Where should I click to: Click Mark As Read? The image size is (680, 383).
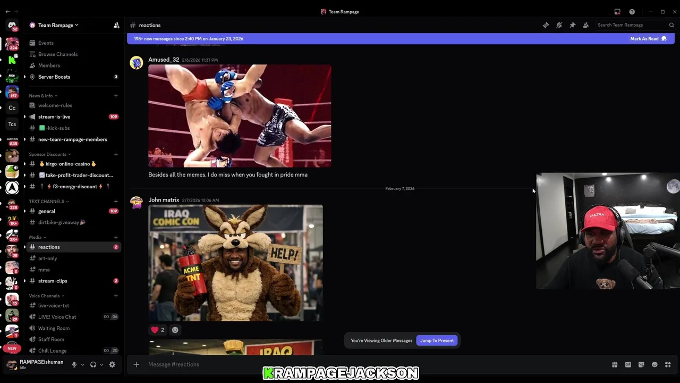(648, 39)
